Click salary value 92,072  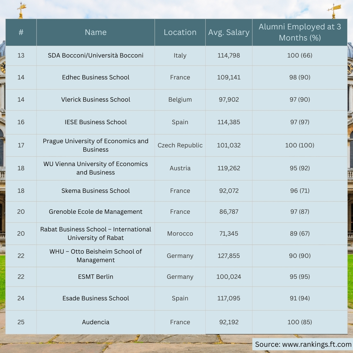(x=229, y=191)
